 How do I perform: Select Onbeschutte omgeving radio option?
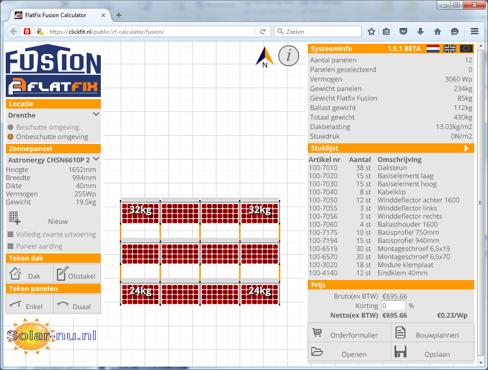coord(10,137)
